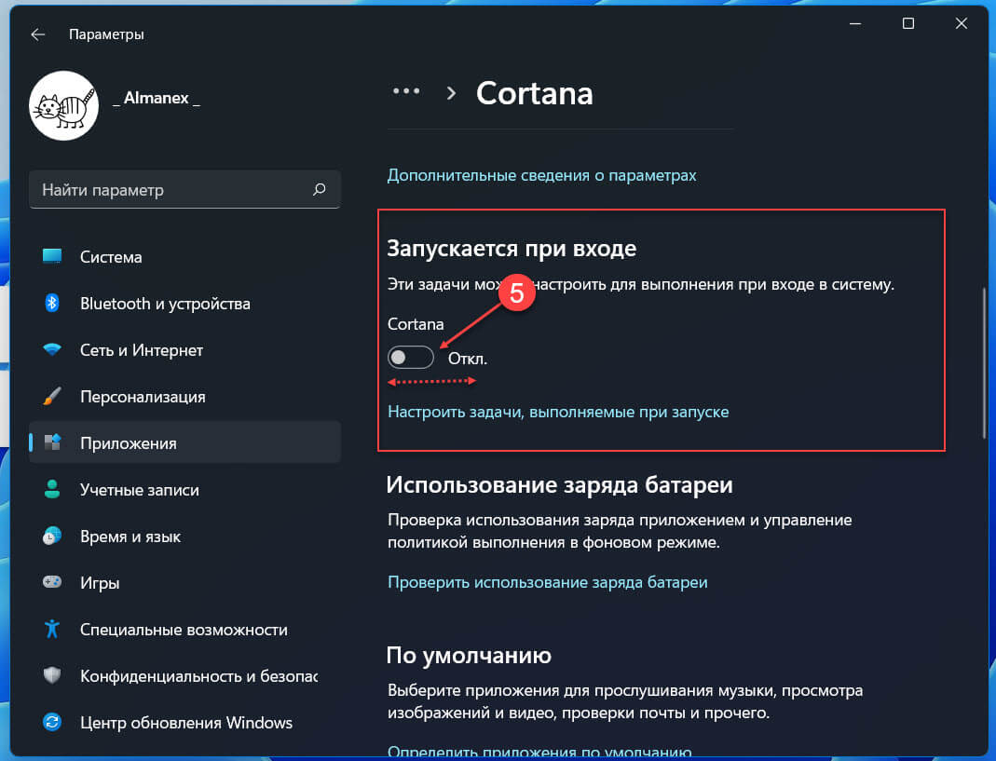996x761 pixels.
Task: Open Определить приложения по умолчанию link
Action: (539, 751)
